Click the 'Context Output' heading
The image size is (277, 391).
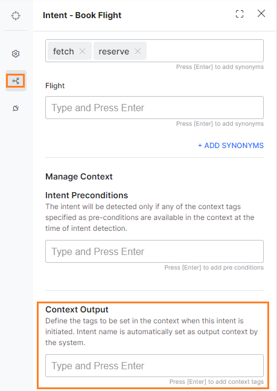pyautogui.click(x=77, y=309)
